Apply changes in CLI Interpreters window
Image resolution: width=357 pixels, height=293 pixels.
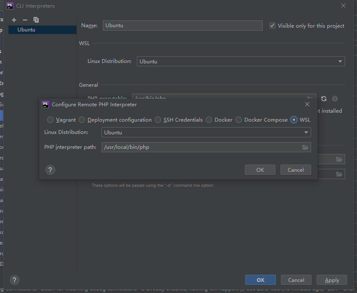click(x=332, y=280)
